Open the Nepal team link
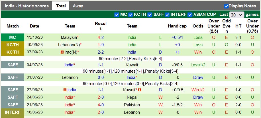Screen dimensions: 261x118 [132, 97]
